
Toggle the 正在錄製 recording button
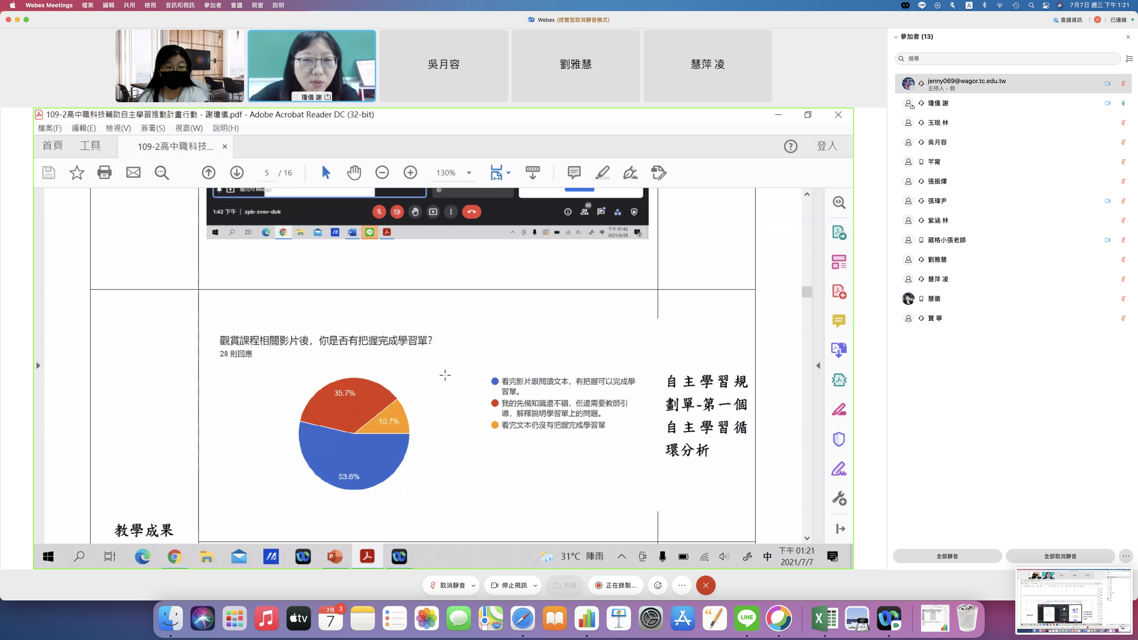tap(616, 585)
